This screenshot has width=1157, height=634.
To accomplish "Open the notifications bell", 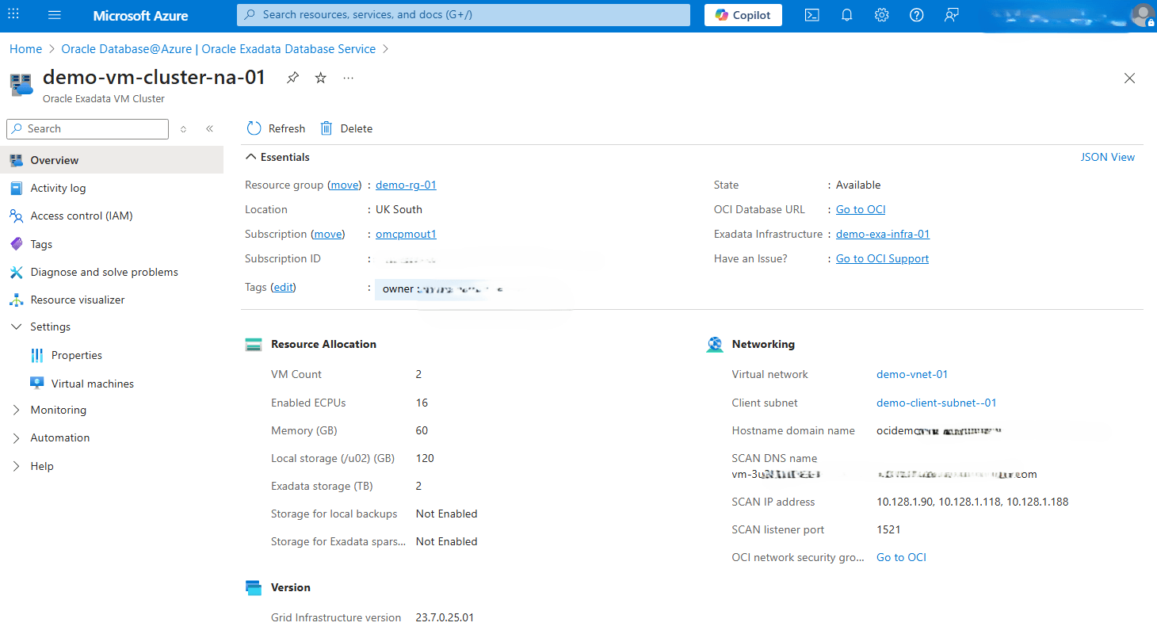I will (x=846, y=14).
